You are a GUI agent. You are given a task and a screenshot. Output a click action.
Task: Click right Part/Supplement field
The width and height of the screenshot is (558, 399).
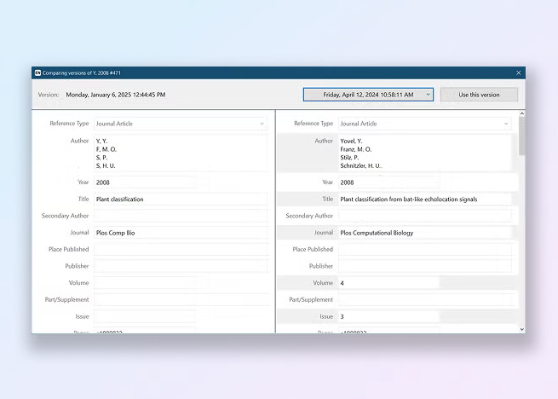point(425,299)
